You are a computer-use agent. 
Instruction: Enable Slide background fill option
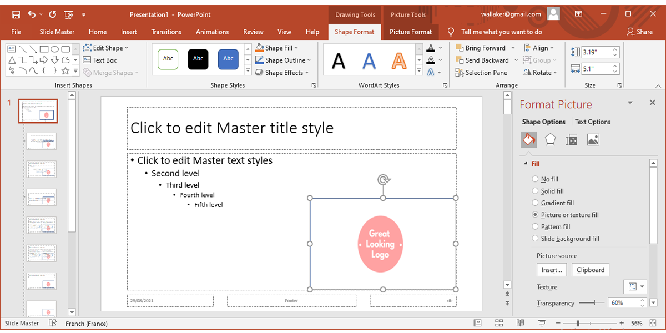[x=535, y=239]
